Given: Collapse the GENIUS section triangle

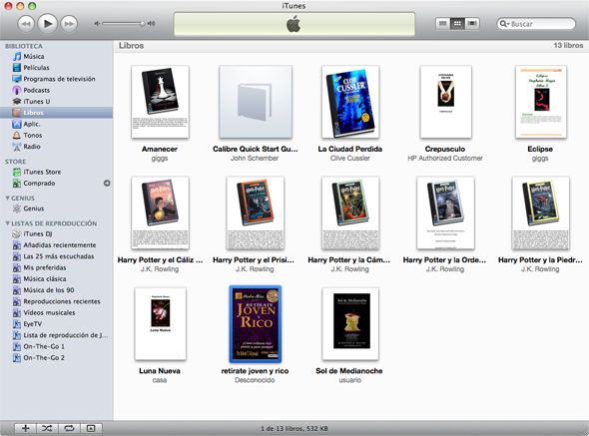Looking at the screenshot, I should 8,198.
